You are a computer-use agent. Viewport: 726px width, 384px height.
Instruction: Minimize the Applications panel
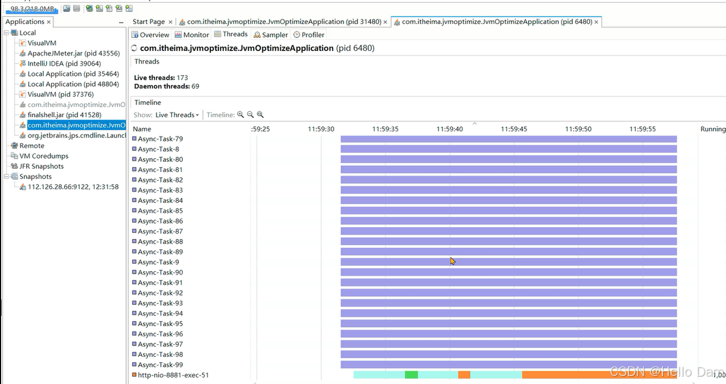pos(121,22)
